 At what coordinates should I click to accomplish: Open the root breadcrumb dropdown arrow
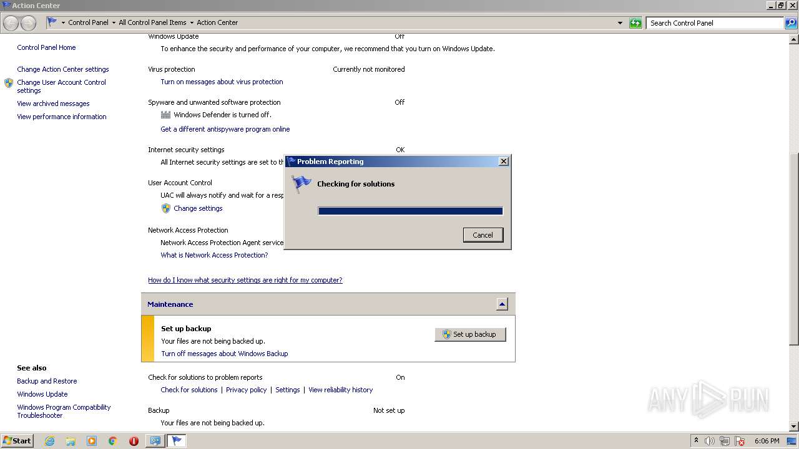coord(63,22)
